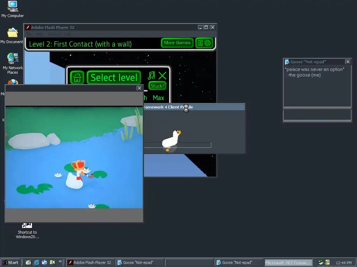
Task: Open the pause and settings button
Action: point(204,43)
